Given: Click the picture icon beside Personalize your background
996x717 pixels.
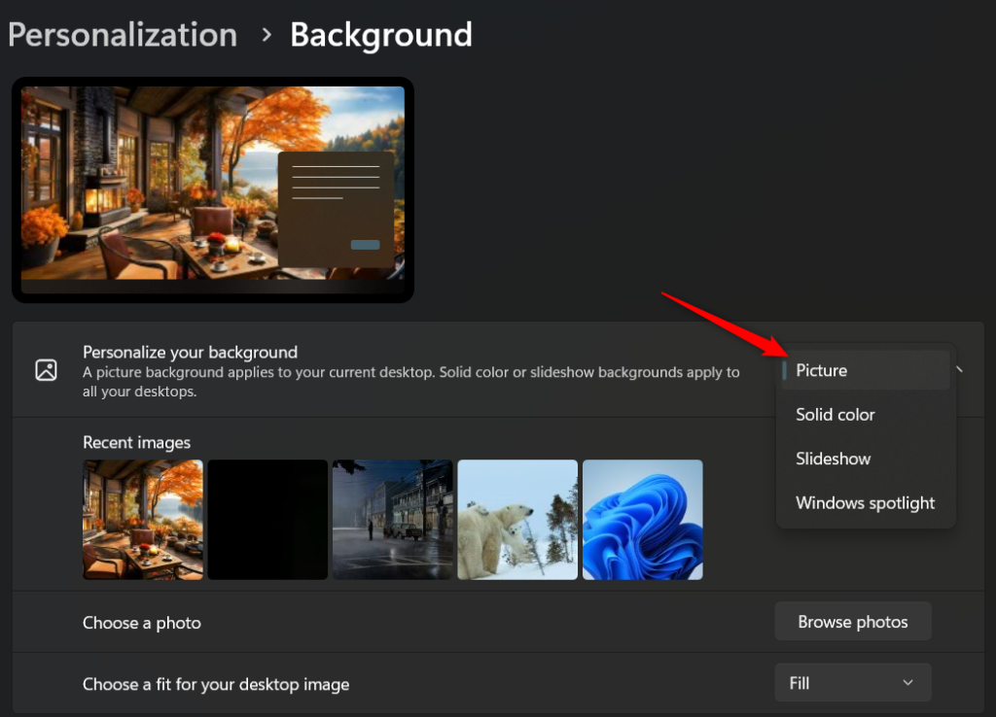Looking at the screenshot, I should pyautogui.click(x=46, y=370).
